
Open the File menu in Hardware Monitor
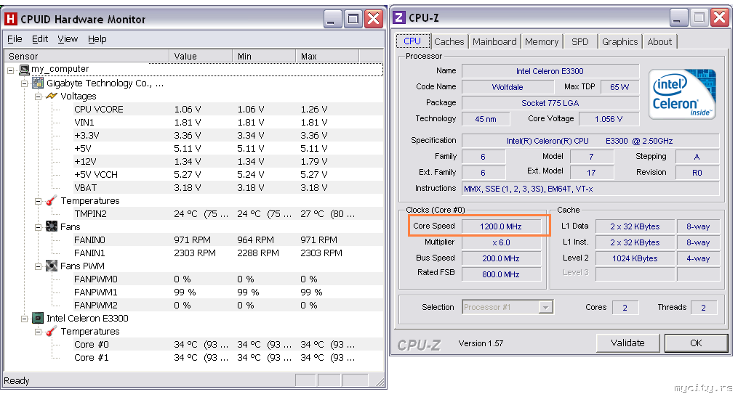(x=15, y=39)
